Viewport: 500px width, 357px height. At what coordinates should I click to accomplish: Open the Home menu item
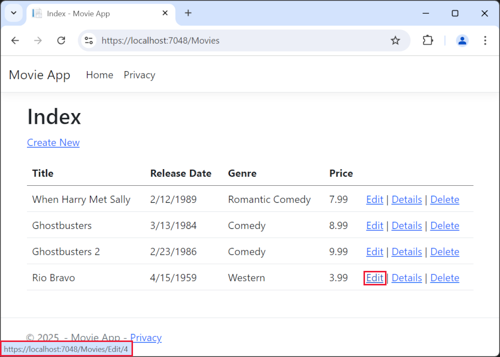pyautogui.click(x=99, y=75)
